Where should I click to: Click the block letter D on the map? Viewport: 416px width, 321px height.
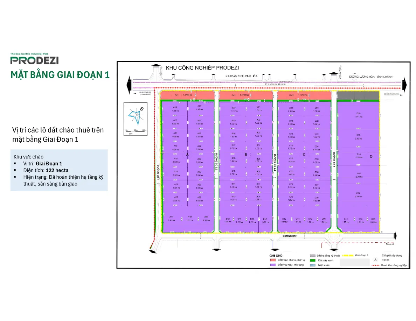point(371,157)
